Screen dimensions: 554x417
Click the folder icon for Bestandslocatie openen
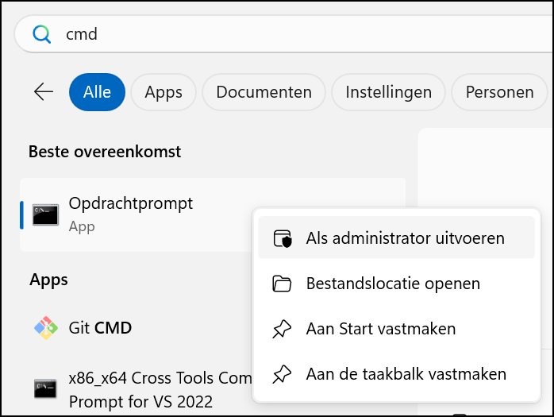point(282,284)
